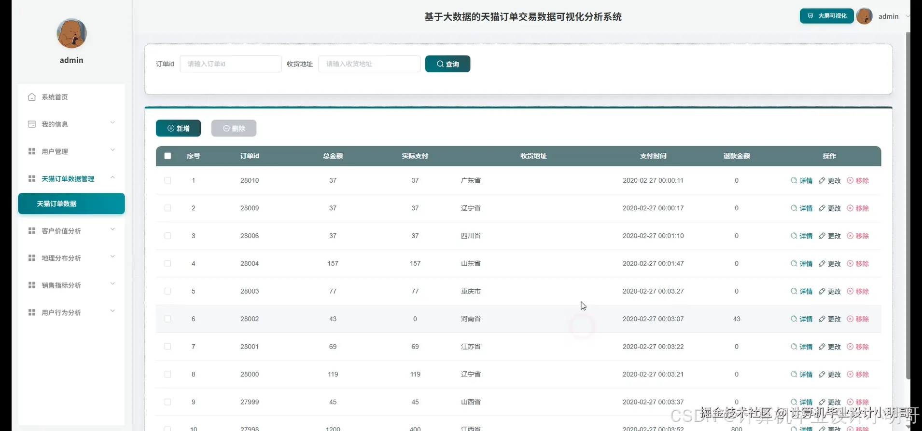Open 详情 for order 28002
Image resolution: width=922 pixels, height=431 pixels.
pyautogui.click(x=802, y=319)
